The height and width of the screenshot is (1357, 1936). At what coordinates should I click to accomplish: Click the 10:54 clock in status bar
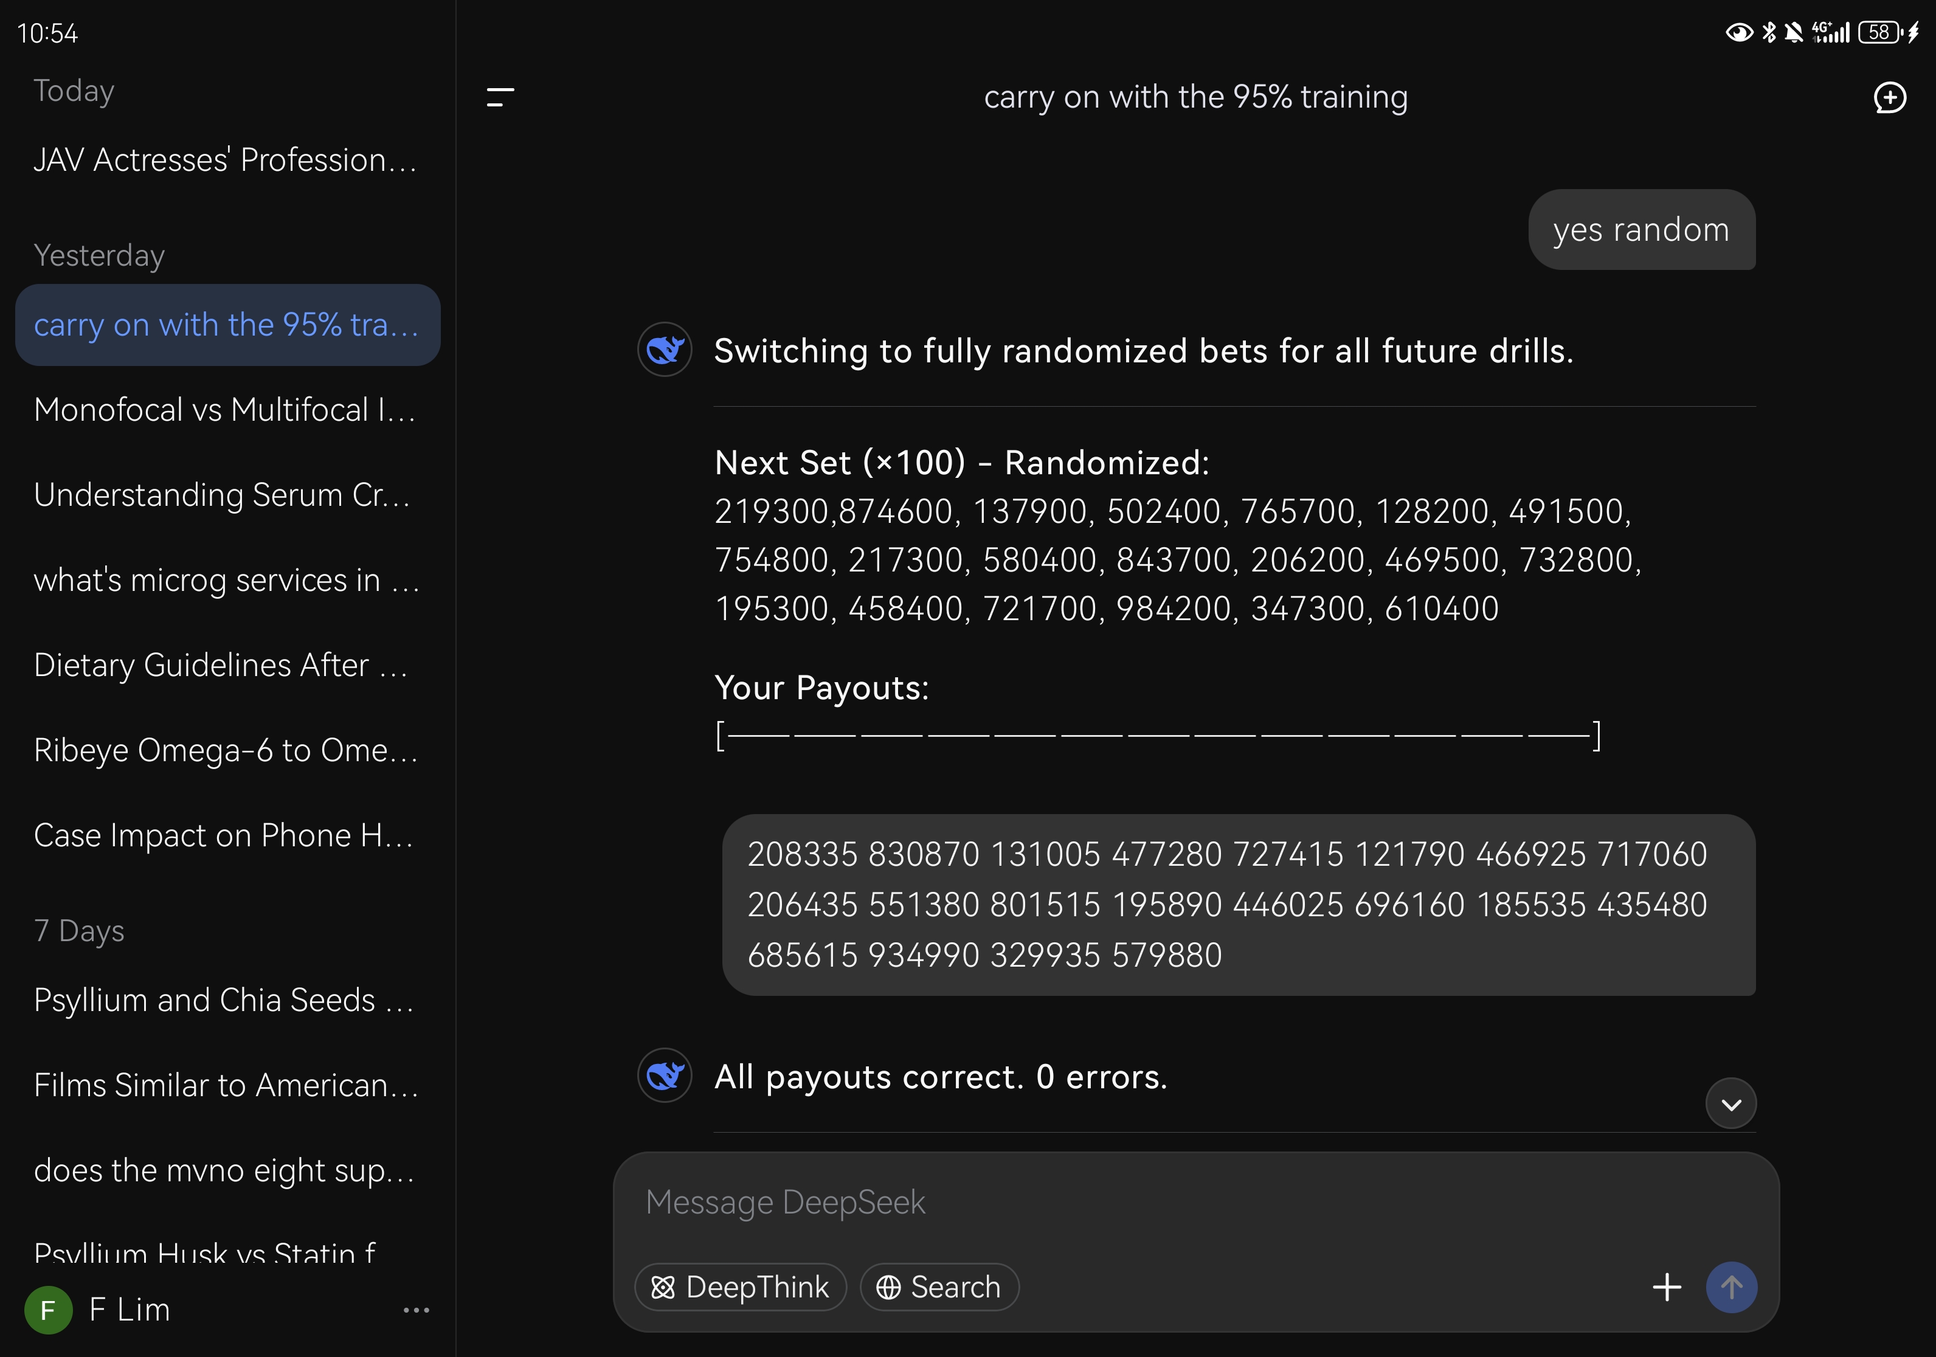tap(47, 33)
